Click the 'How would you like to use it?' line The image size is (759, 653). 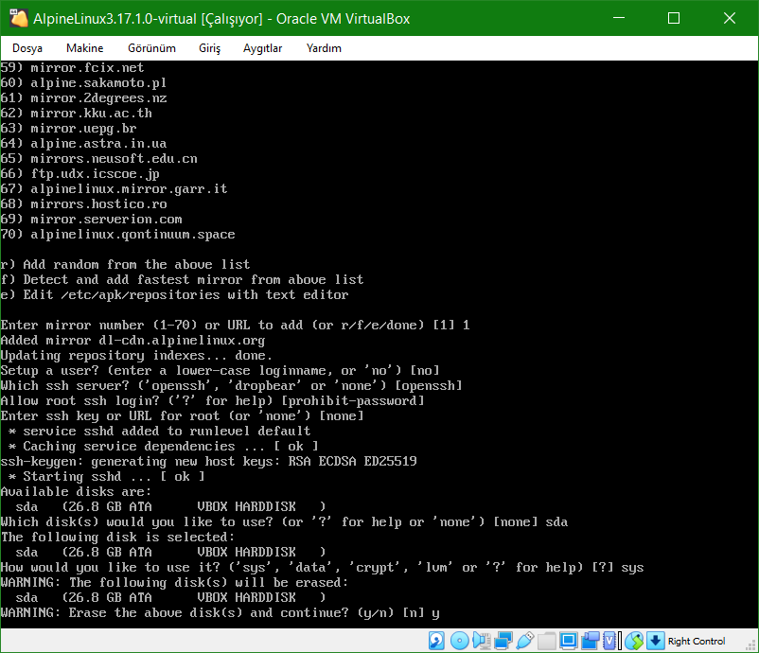pos(322,567)
